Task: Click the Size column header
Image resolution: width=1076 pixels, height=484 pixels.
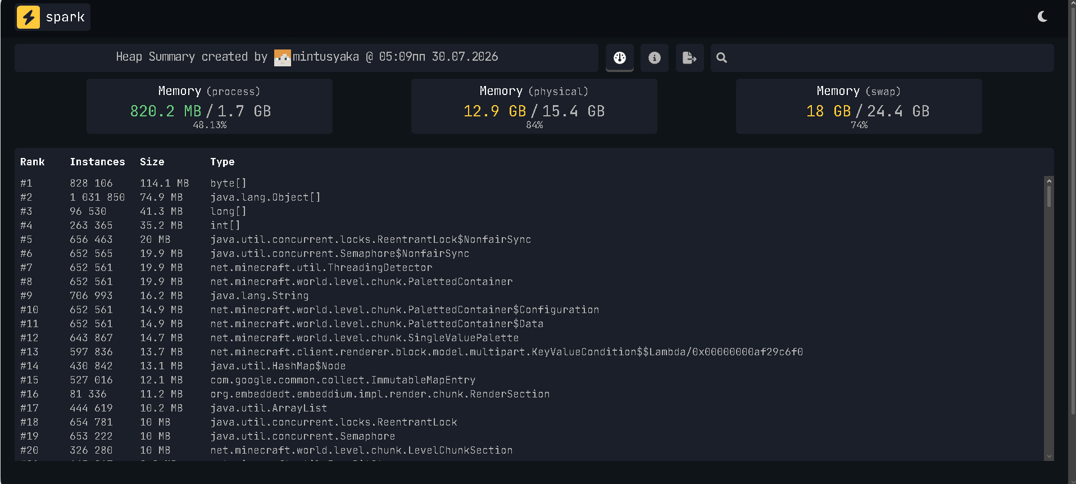Action: 152,162
